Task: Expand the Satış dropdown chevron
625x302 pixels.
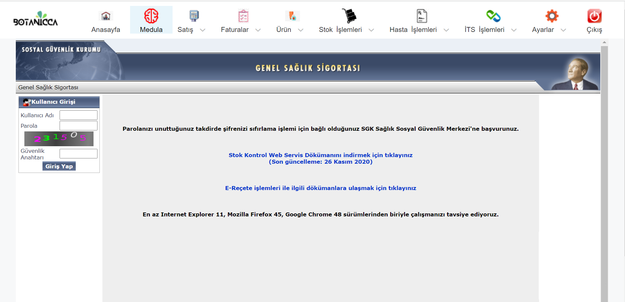Action: (x=203, y=30)
